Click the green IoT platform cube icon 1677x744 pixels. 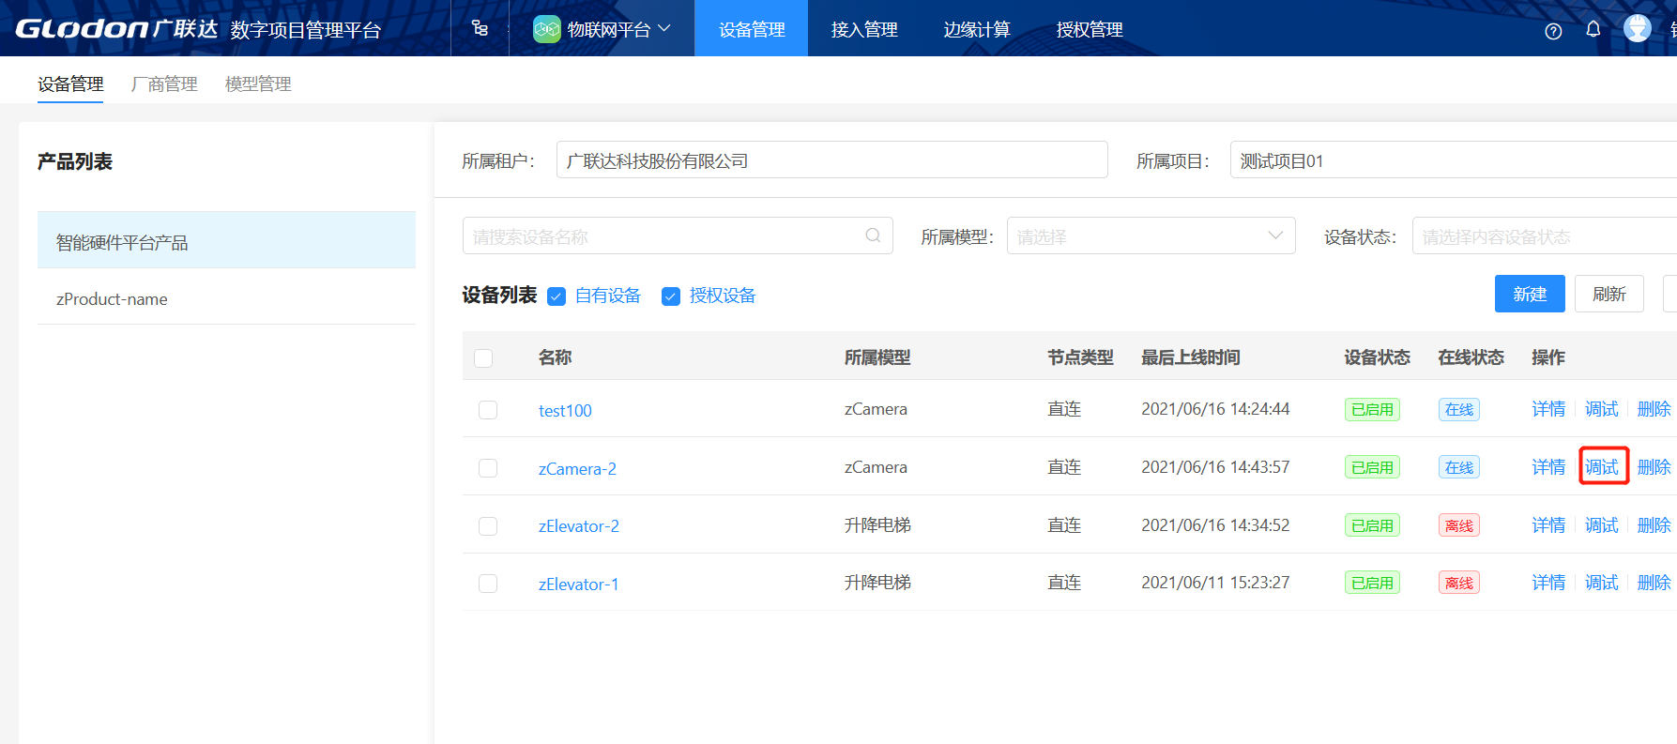tap(546, 29)
